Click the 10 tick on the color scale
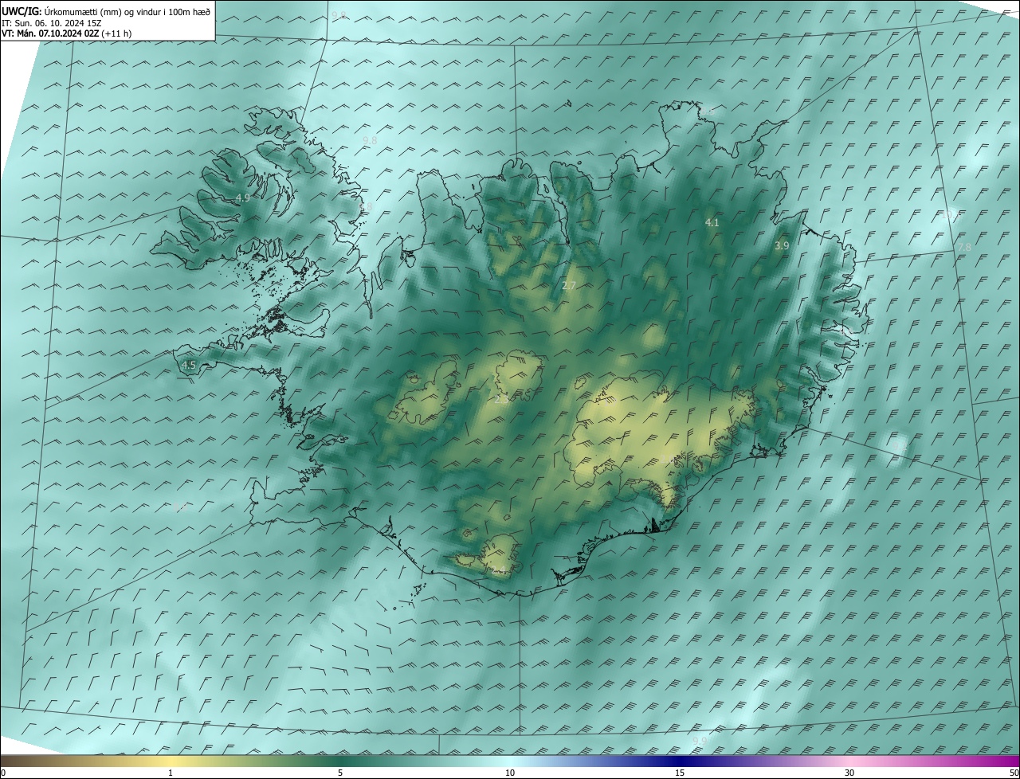Image resolution: width=1020 pixels, height=779 pixels. point(510,773)
